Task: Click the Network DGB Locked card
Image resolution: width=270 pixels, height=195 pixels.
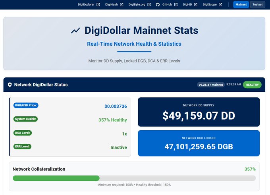Action: pos(199,143)
